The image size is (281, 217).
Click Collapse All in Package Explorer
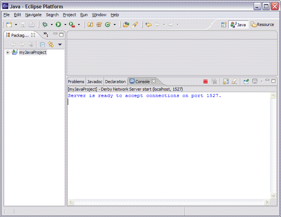43,44
